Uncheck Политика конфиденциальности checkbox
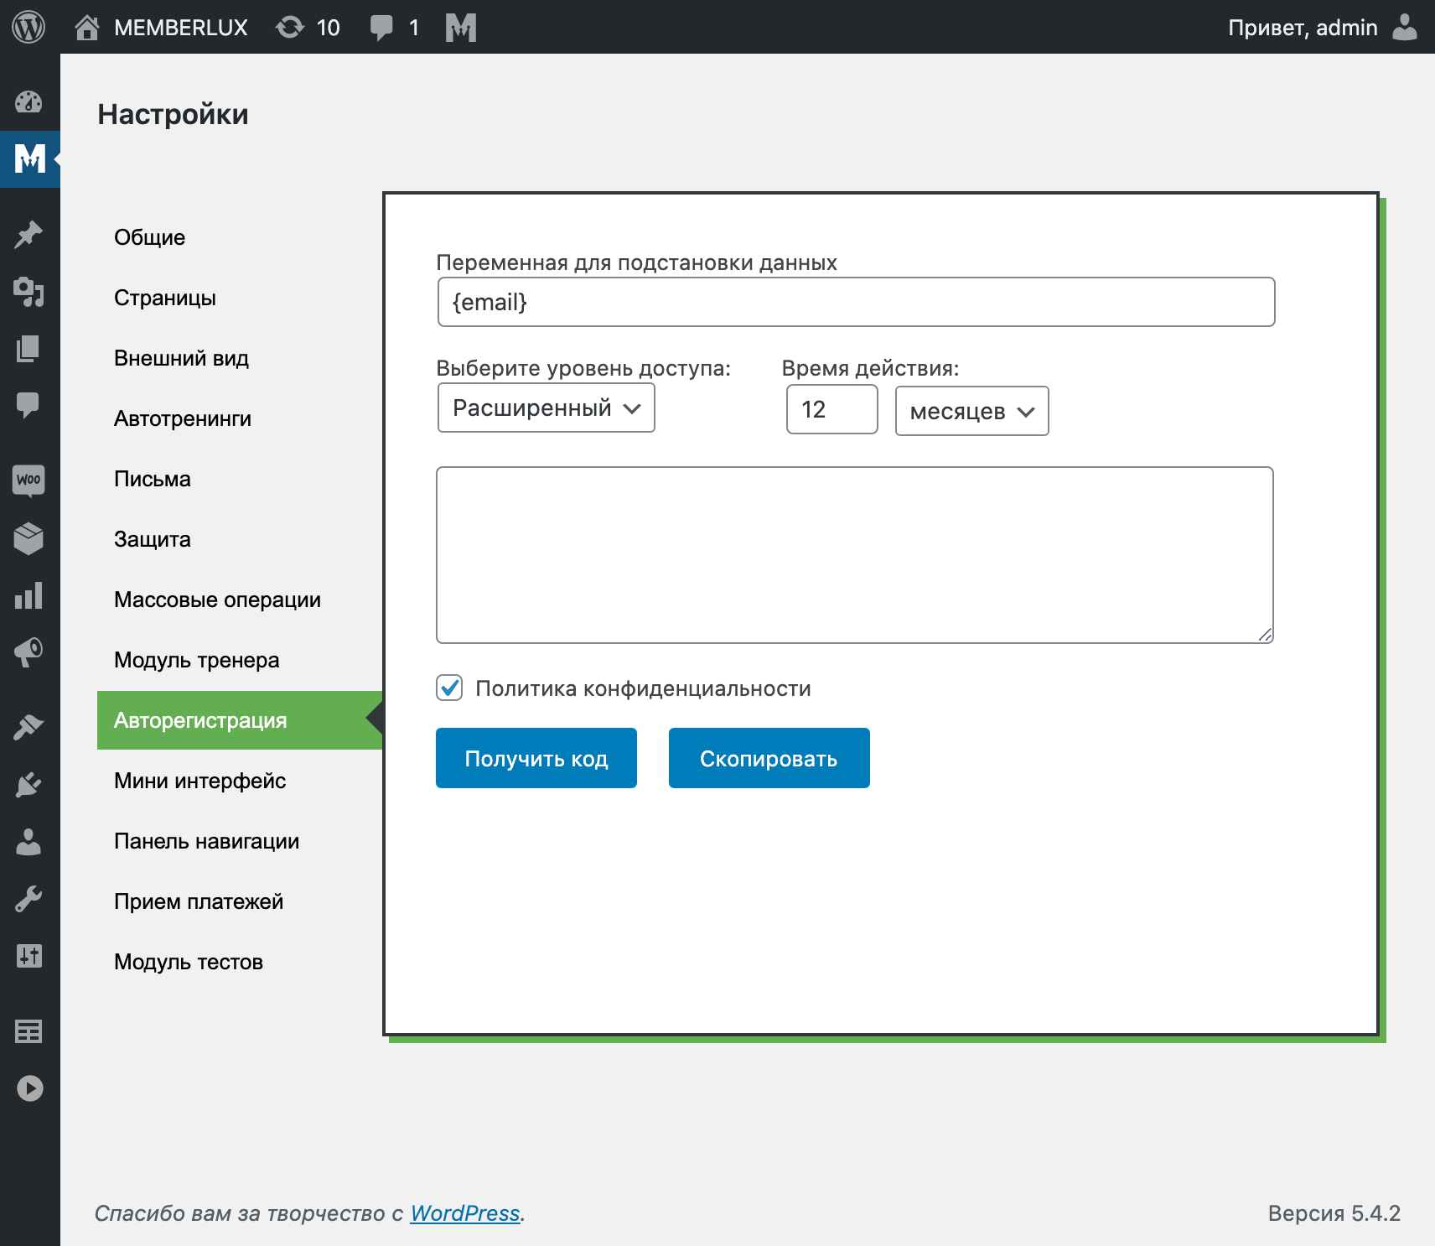The width and height of the screenshot is (1435, 1246). 450,688
